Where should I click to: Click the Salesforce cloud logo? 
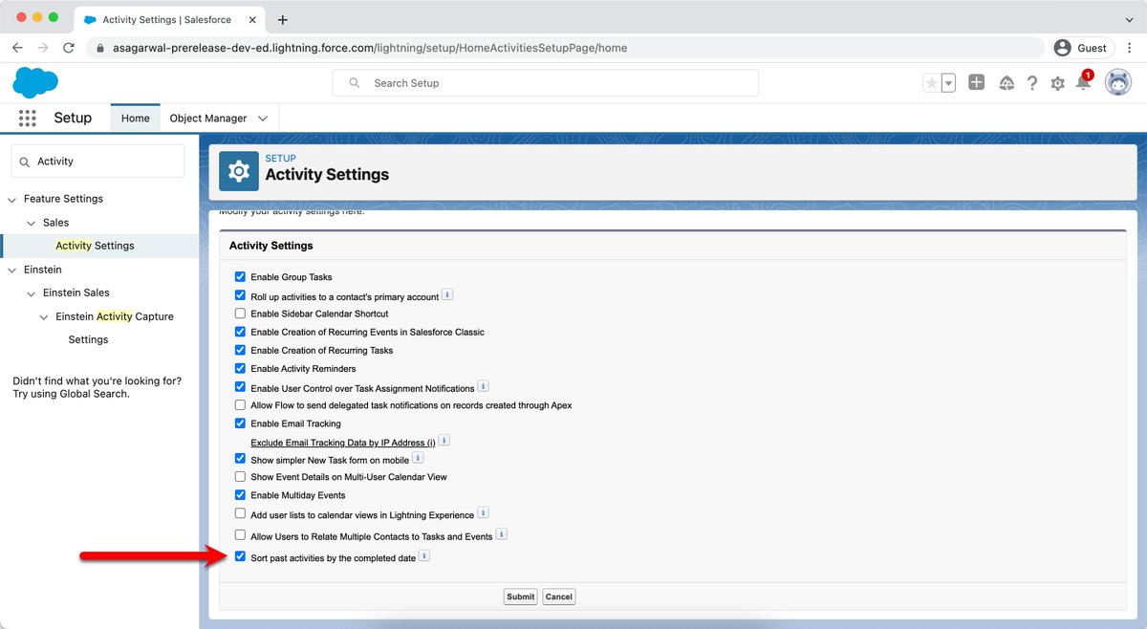35,82
